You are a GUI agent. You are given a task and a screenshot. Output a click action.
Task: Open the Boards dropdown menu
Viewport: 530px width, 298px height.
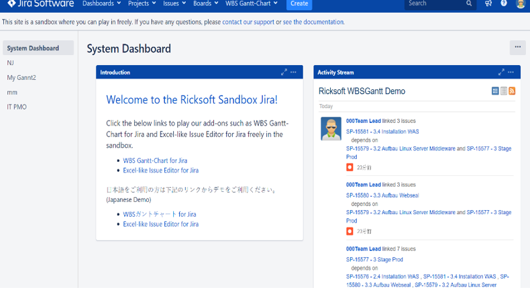(205, 3)
